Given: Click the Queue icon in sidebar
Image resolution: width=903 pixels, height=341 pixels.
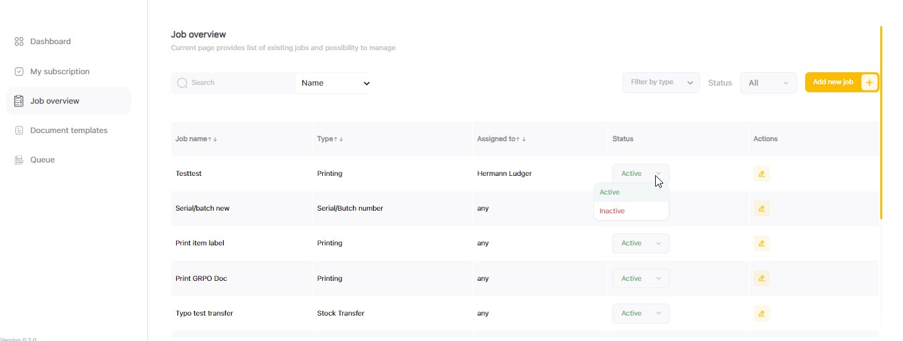Looking at the screenshot, I should tap(19, 160).
